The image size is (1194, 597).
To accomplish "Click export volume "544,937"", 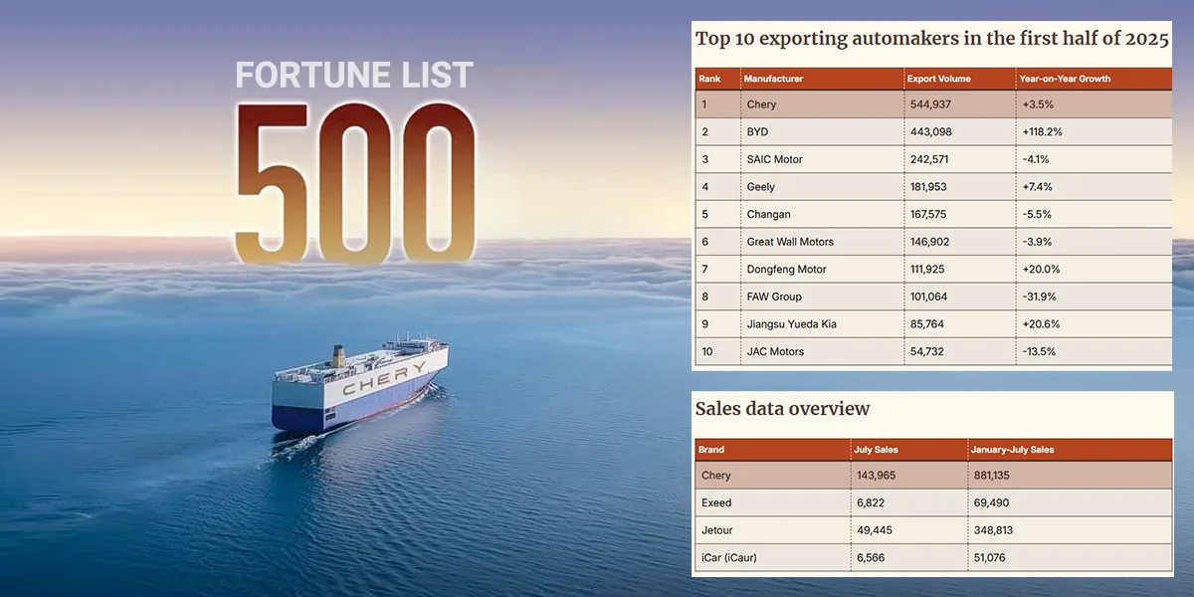I will (930, 104).
